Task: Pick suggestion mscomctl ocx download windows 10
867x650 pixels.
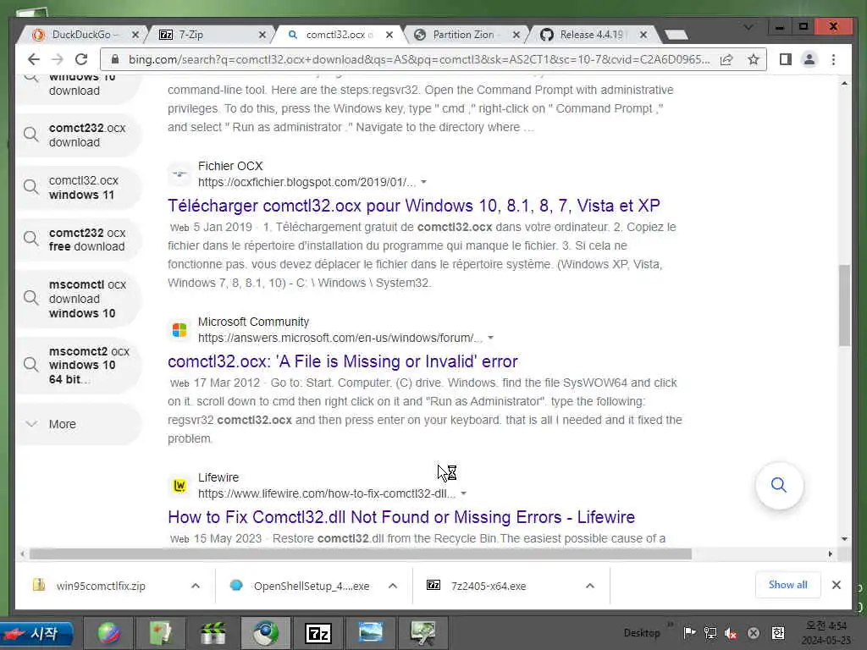Action: pos(79,299)
